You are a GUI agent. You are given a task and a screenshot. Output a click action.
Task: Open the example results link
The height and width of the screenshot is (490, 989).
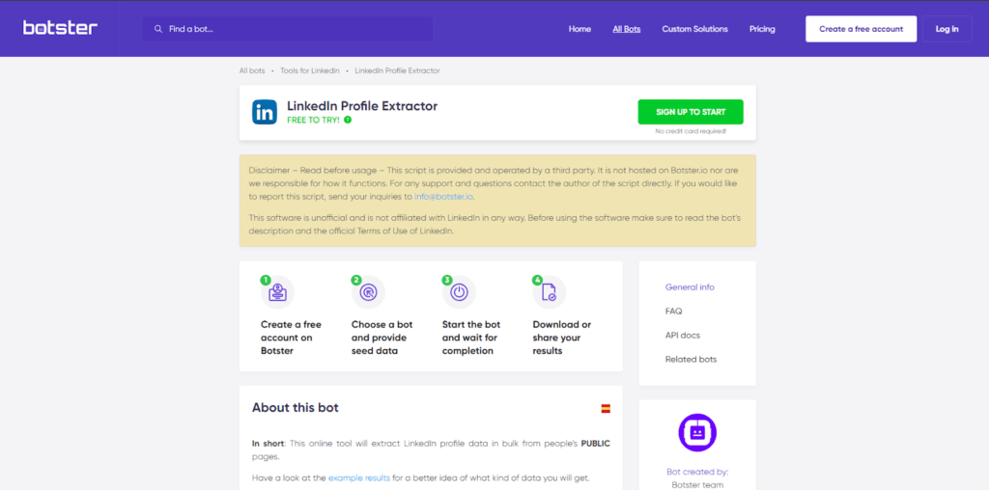(359, 478)
